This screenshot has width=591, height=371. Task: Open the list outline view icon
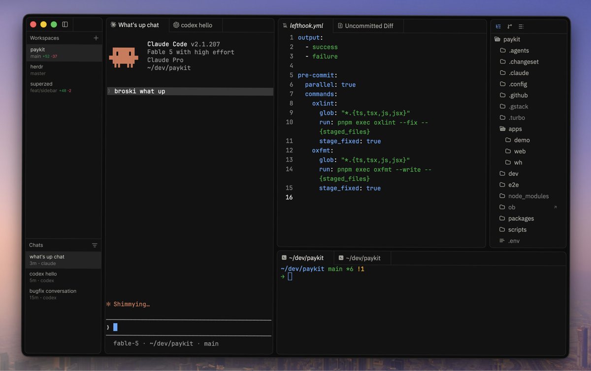[521, 27]
